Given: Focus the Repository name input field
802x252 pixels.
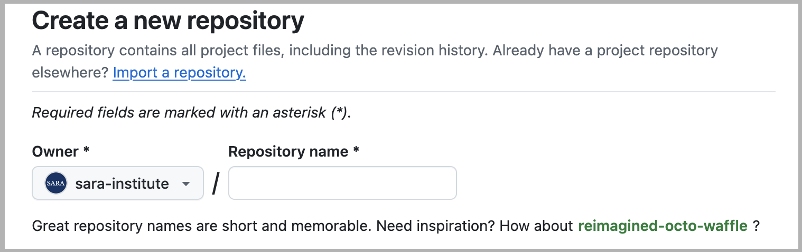Looking at the screenshot, I should click(x=342, y=183).
